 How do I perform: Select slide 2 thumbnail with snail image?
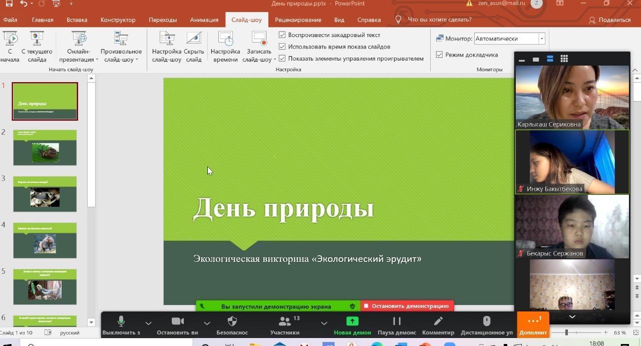tap(45, 148)
